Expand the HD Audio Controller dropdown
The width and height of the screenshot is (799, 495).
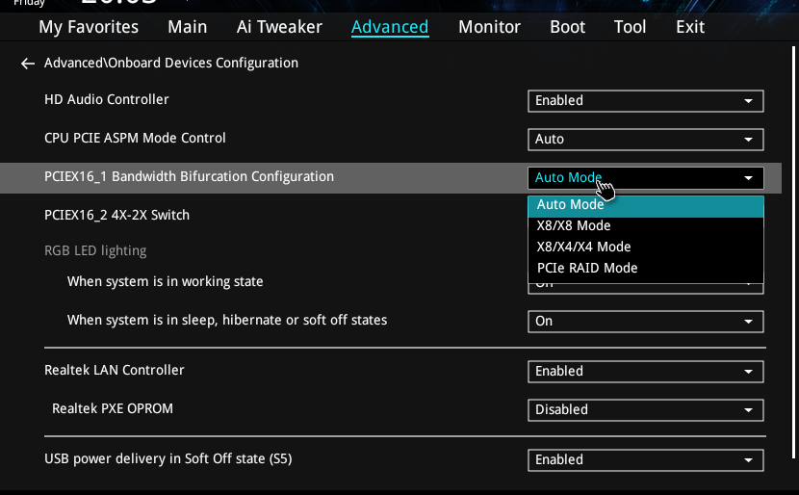(645, 100)
